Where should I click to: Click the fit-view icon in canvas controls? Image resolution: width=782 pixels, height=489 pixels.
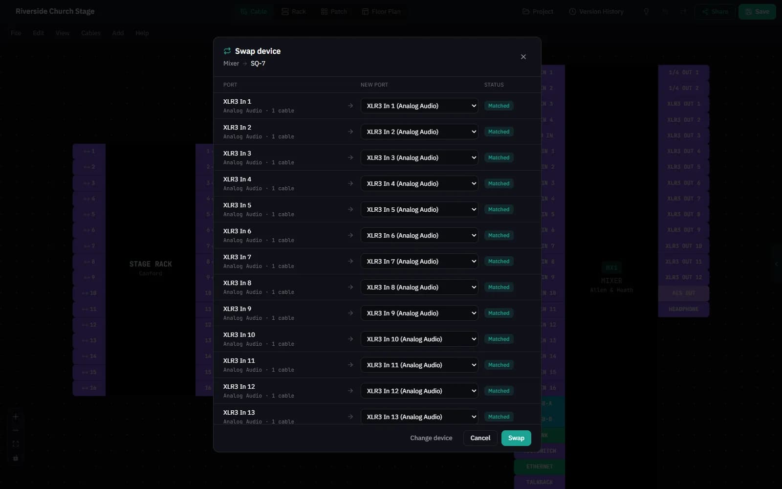(16, 444)
